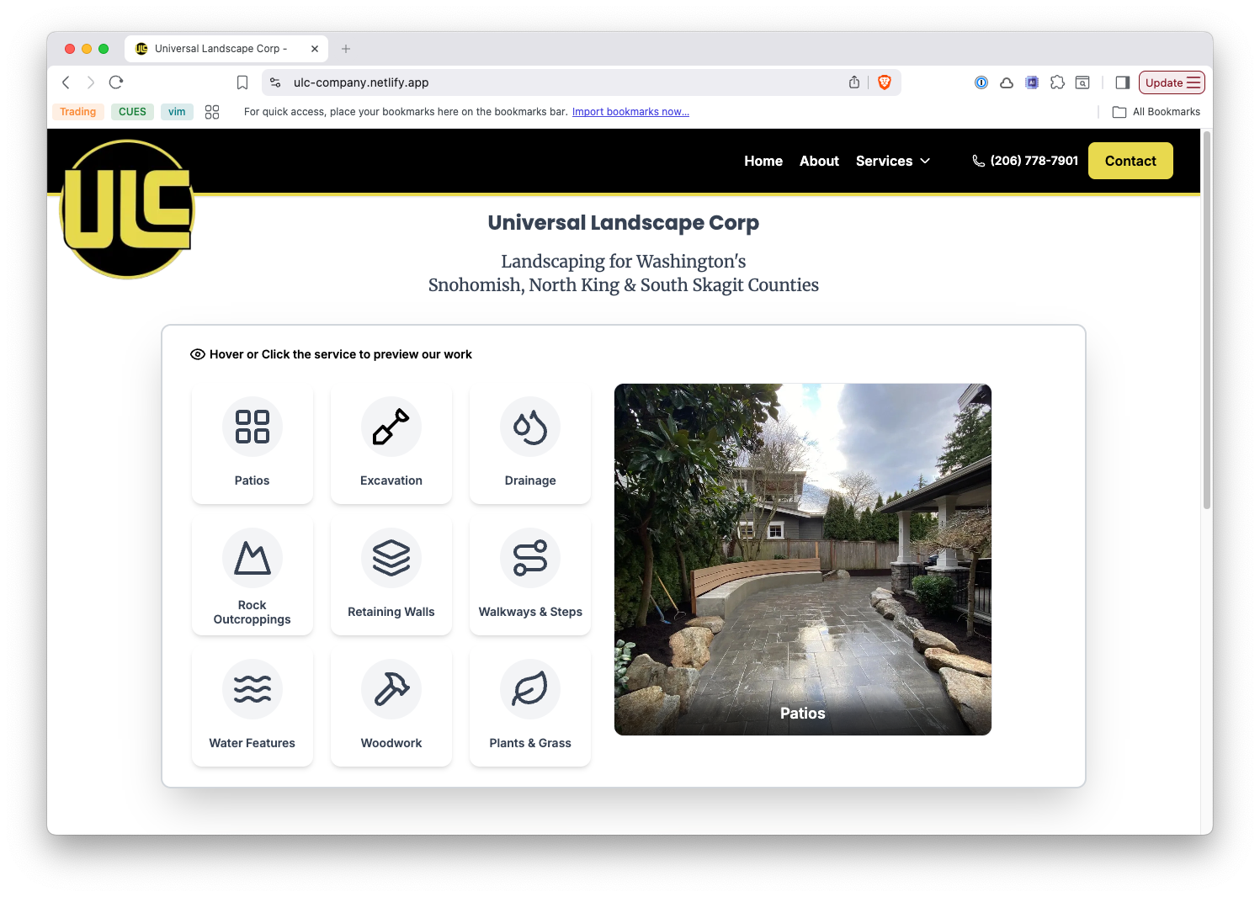Image resolution: width=1260 pixels, height=897 pixels.
Task: Click the Plants & Grass leaf icon
Action: (x=529, y=689)
